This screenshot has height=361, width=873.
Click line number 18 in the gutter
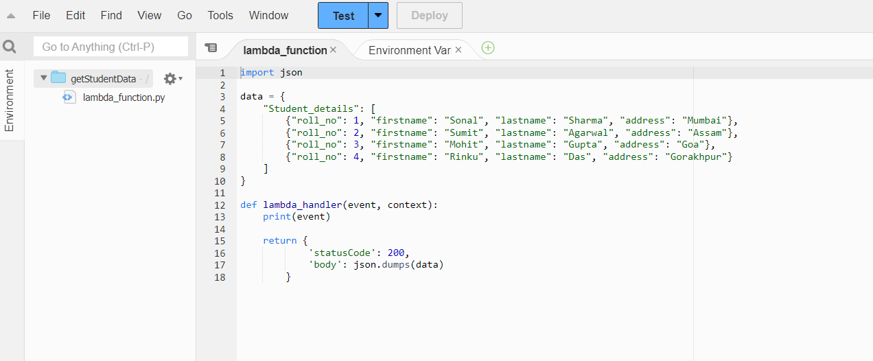pyautogui.click(x=220, y=277)
